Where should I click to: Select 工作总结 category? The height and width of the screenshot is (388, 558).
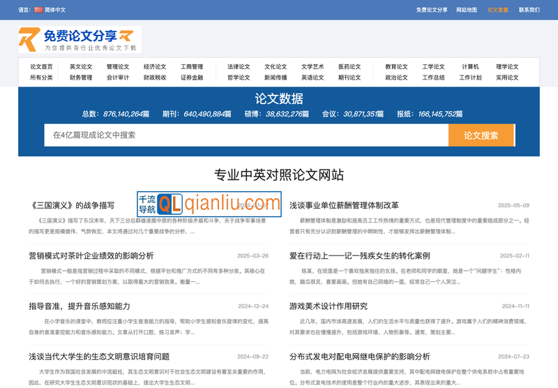click(x=433, y=77)
